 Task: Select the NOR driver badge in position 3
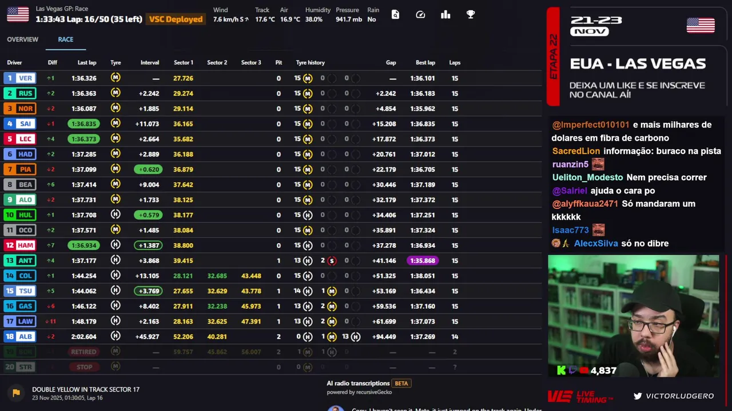pyautogui.click(x=20, y=108)
